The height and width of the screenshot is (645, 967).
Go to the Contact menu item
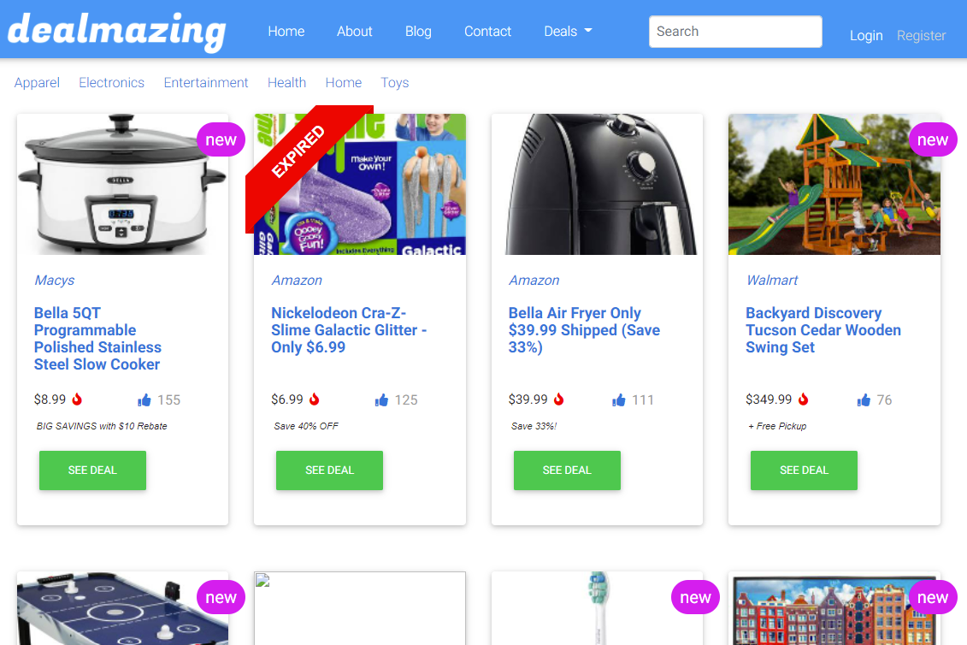point(487,32)
